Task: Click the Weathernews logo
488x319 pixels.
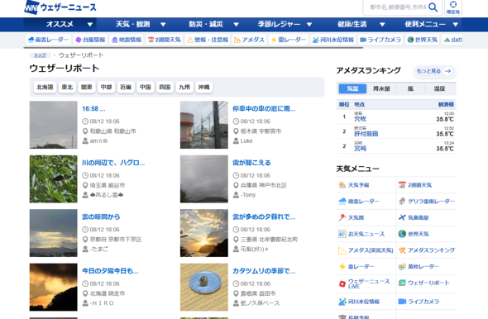Action: (60, 7)
